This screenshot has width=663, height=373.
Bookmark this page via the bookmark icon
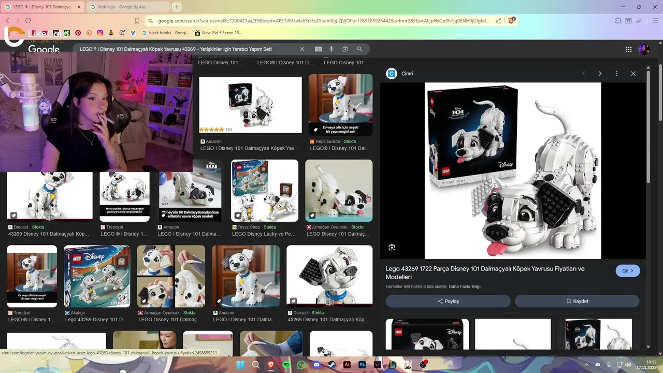(x=137, y=21)
